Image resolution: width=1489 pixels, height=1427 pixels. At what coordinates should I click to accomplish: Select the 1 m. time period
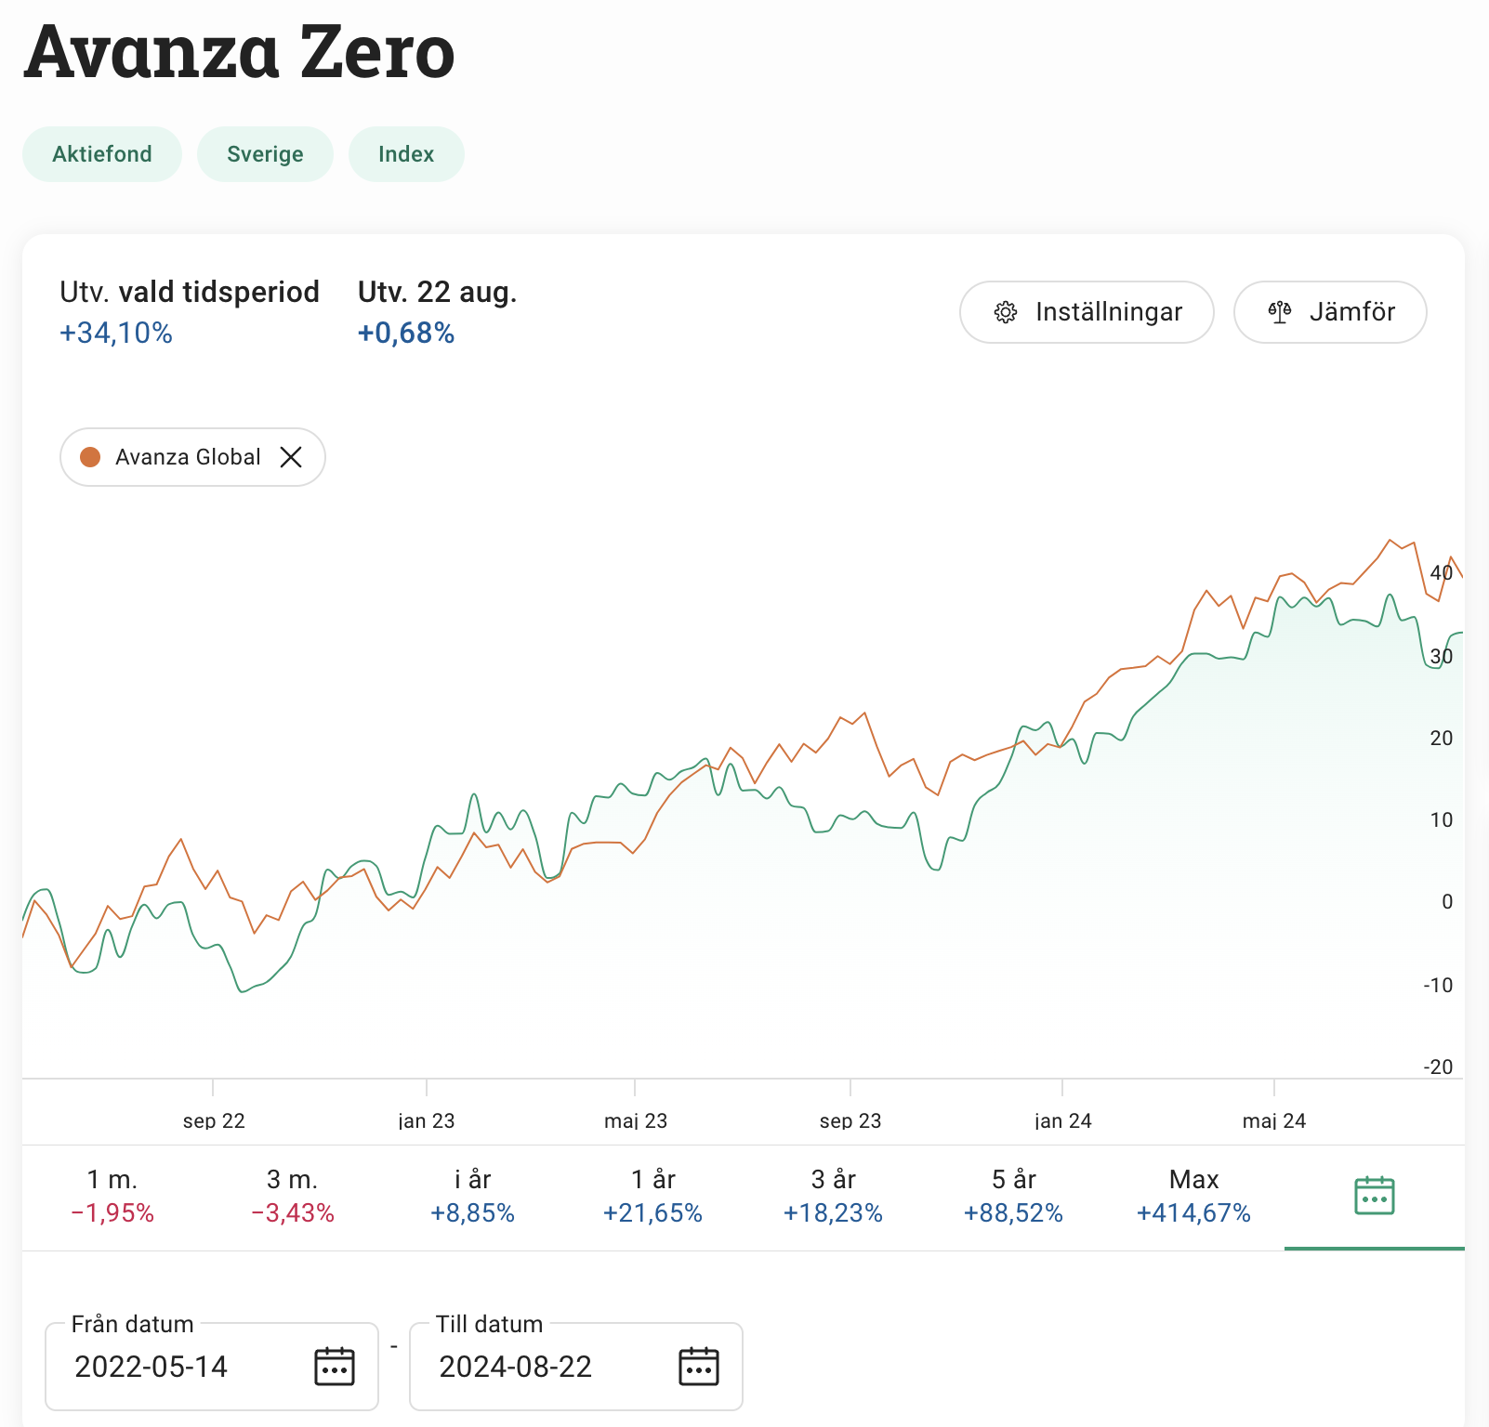pyautogui.click(x=112, y=1196)
